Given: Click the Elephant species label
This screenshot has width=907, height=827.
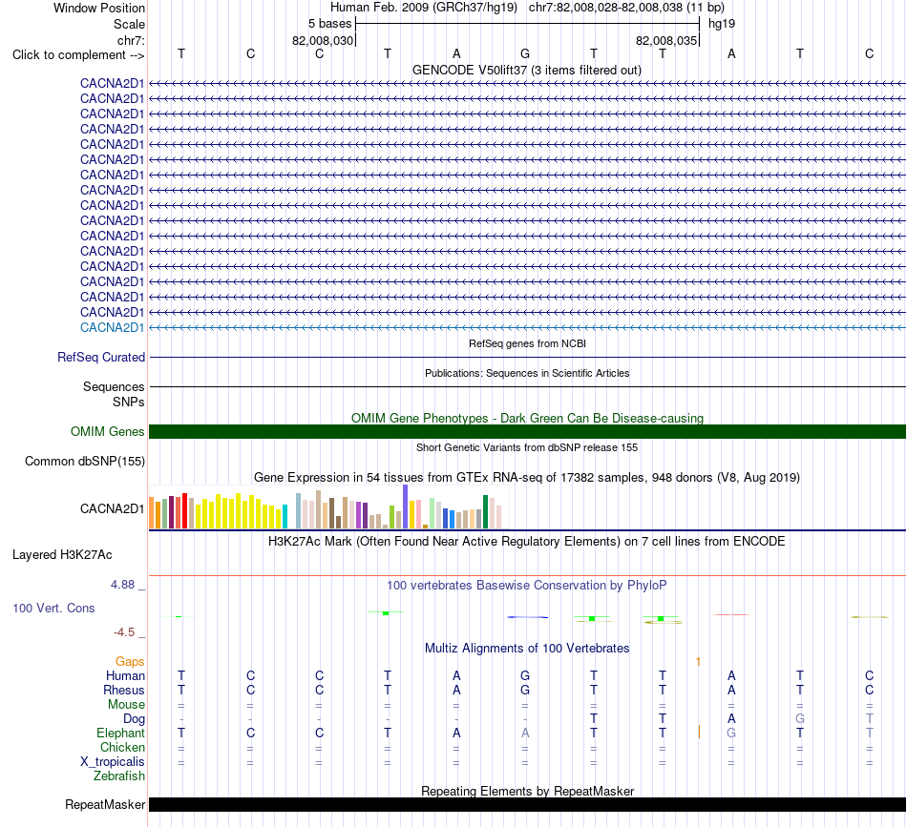Looking at the screenshot, I should pos(121,733).
